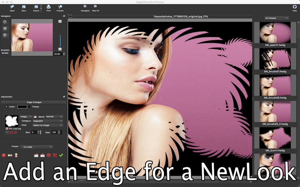Click the load image icon beside Blend
The image size is (300, 187).
[x=35, y=117]
